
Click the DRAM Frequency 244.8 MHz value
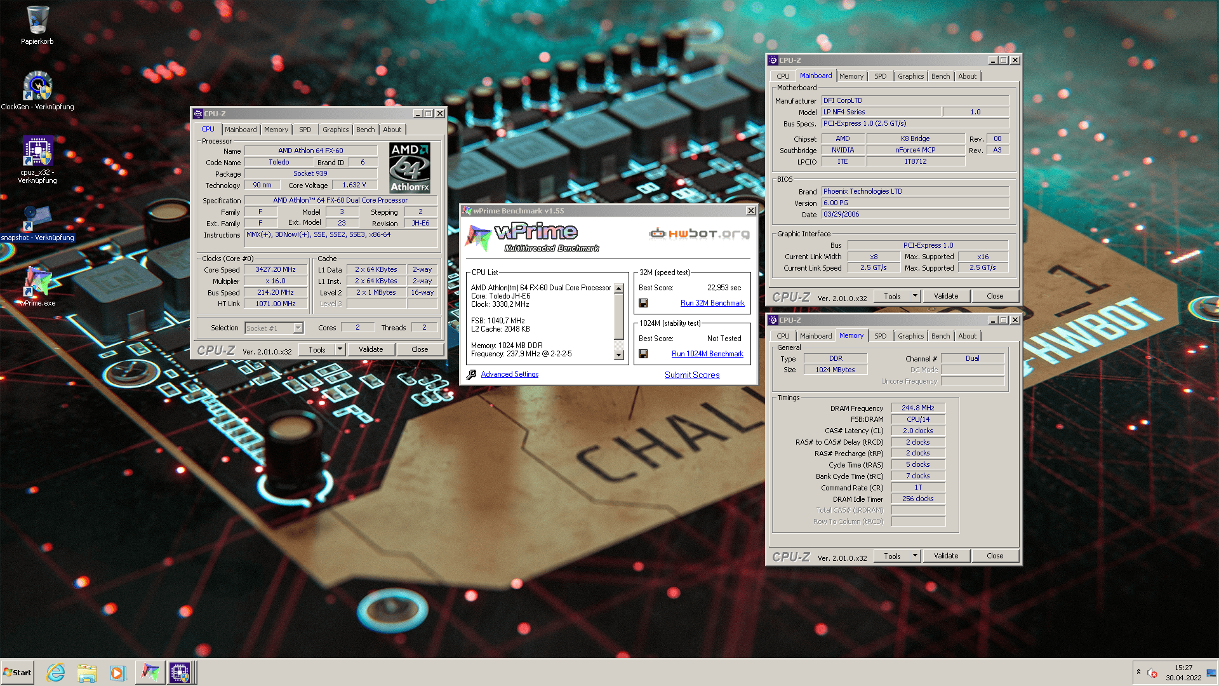pyautogui.click(x=918, y=408)
